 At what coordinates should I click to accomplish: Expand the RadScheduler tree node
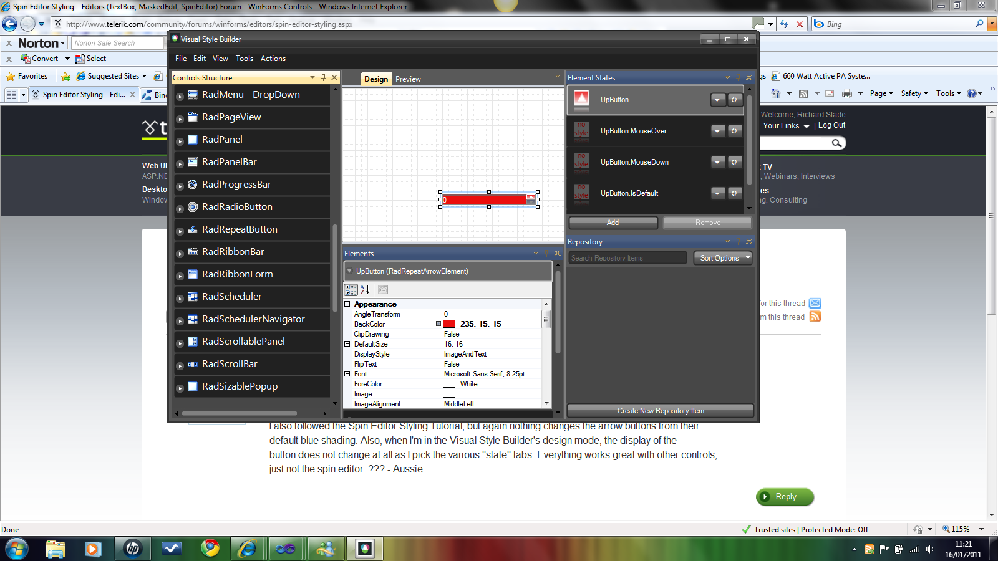point(180,299)
